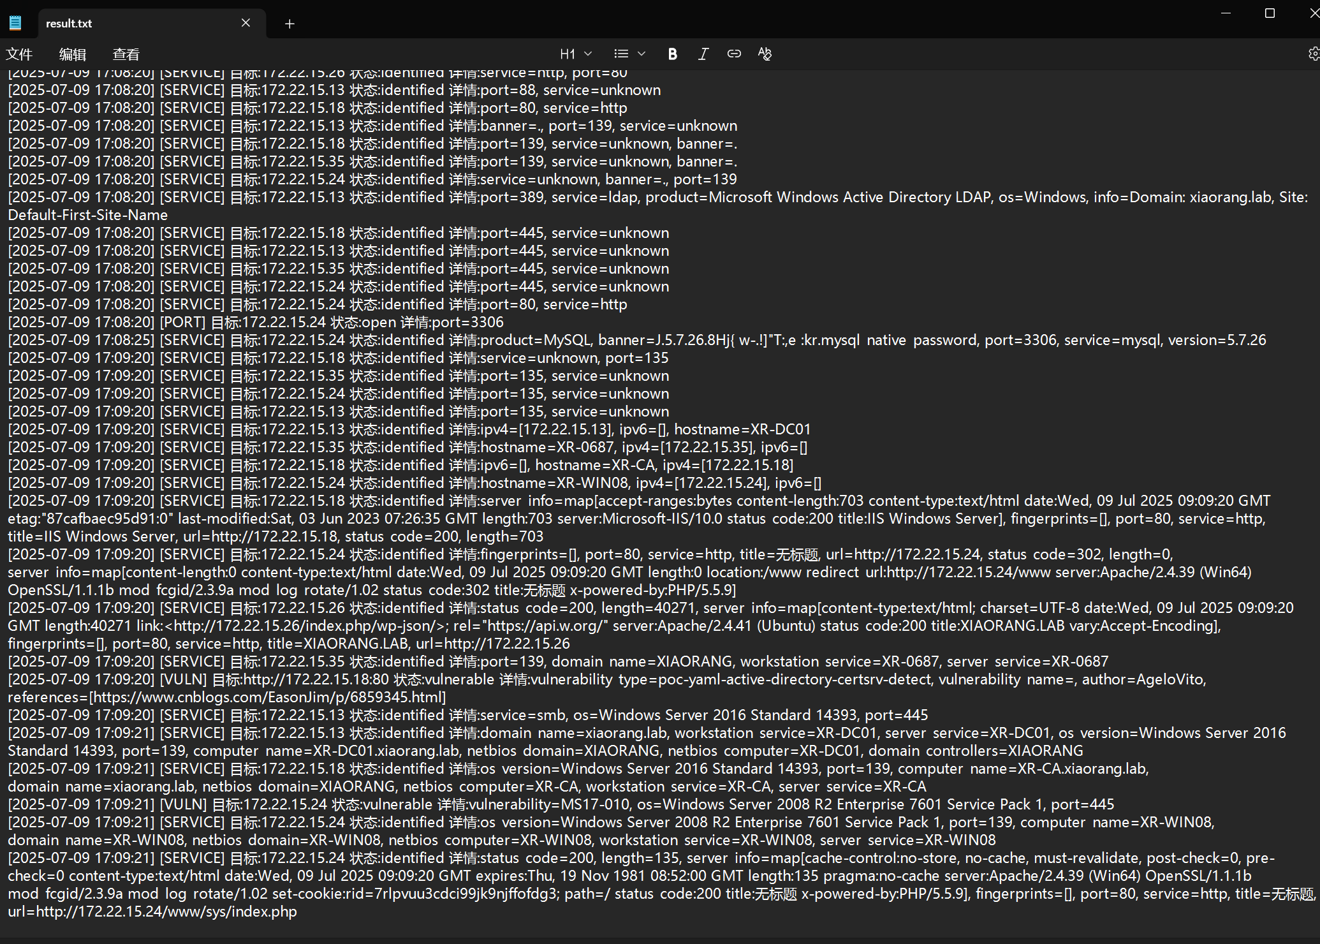
Task: Open the 编辑 menu
Action: (x=72, y=54)
